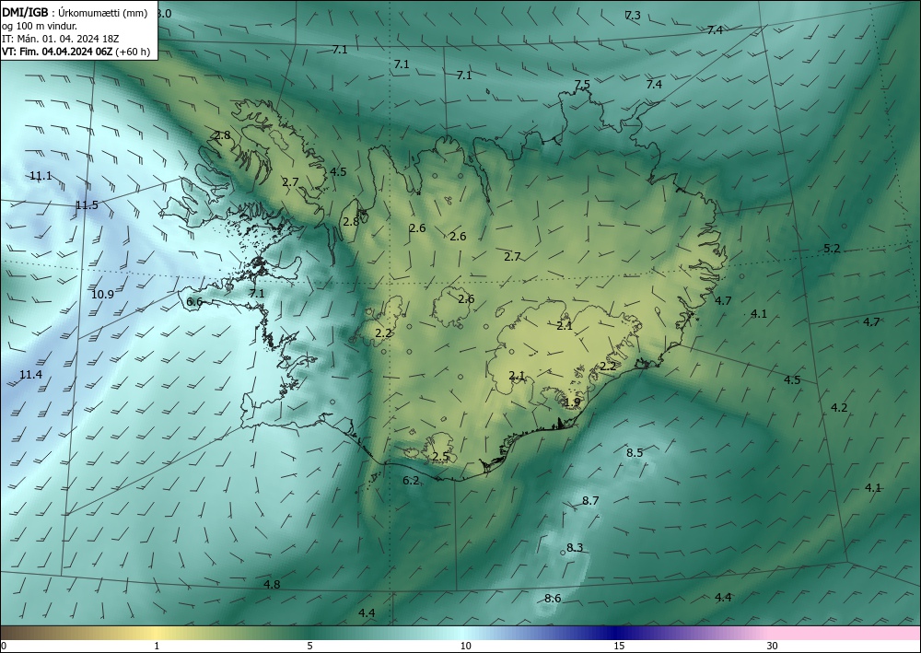This screenshot has width=921, height=653.
Task: Click the 1 tick on the color scale
Action: click(157, 646)
